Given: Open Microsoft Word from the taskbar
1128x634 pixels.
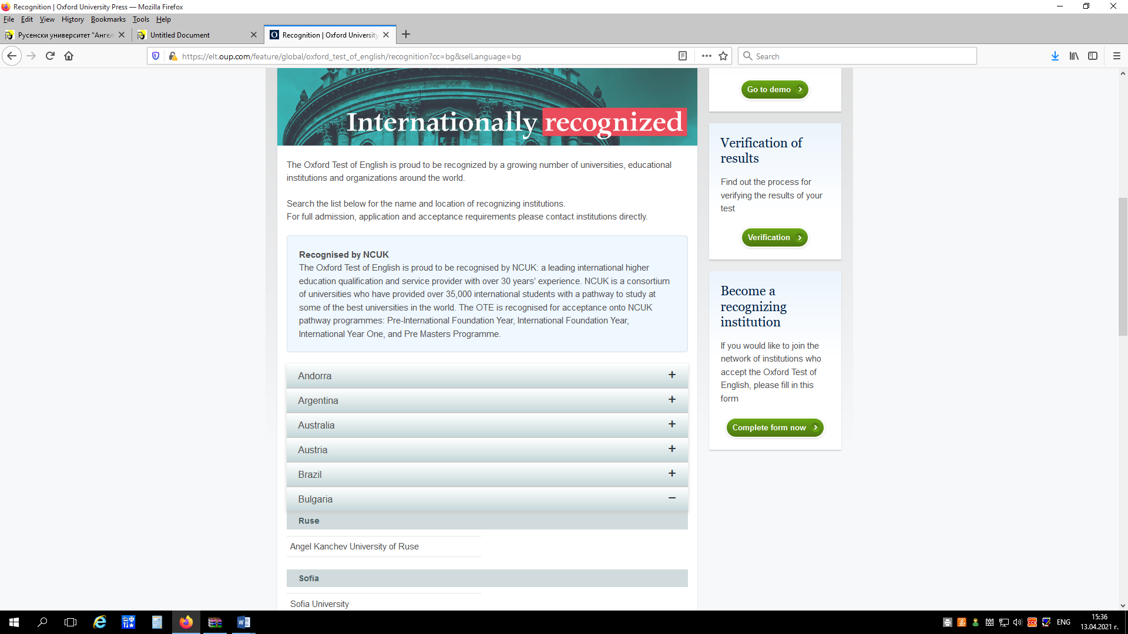Looking at the screenshot, I should (243, 622).
